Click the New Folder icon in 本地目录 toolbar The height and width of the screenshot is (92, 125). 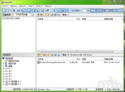click(x=41, y=55)
